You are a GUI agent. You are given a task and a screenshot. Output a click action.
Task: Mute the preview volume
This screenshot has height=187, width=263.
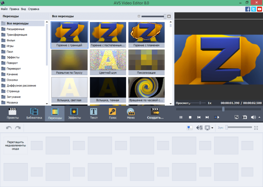pyautogui.click(x=253, y=117)
